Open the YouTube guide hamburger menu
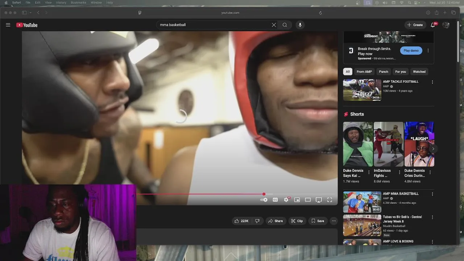 pos(8,25)
